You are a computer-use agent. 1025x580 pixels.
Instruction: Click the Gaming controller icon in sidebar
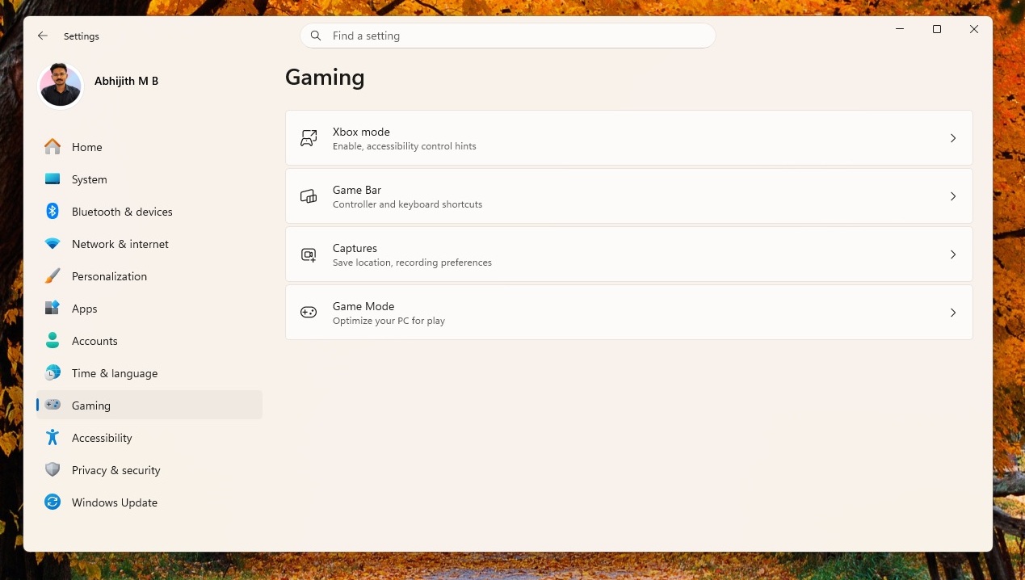pyautogui.click(x=53, y=405)
